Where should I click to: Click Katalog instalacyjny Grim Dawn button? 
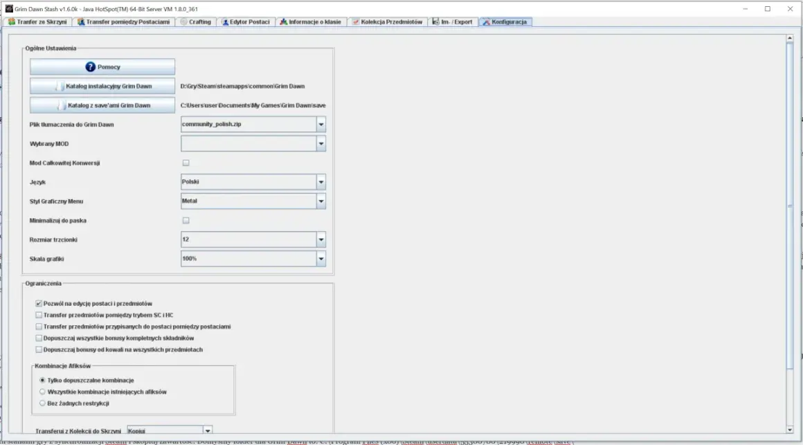click(x=102, y=87)
